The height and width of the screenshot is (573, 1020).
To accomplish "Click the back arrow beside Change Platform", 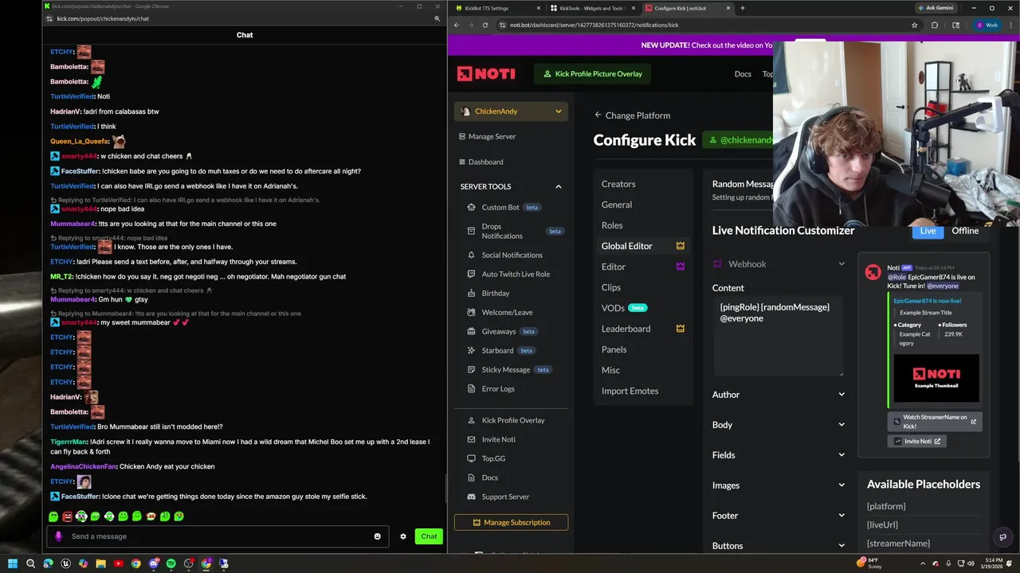I will [598, 115].
